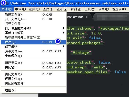This screenshot has width=129, height=97.
Task: Open the 查找(I) menu
Action: point(48,9)
